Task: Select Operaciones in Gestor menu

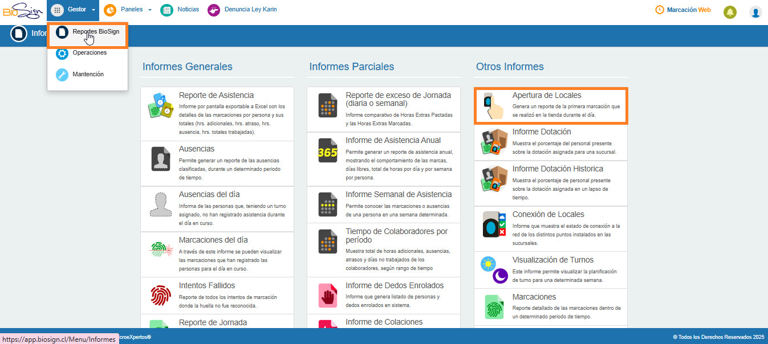Action: 90,53
